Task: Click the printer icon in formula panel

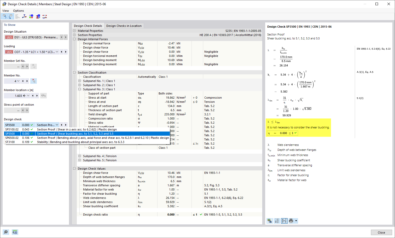Action: [x=291, y=221]
